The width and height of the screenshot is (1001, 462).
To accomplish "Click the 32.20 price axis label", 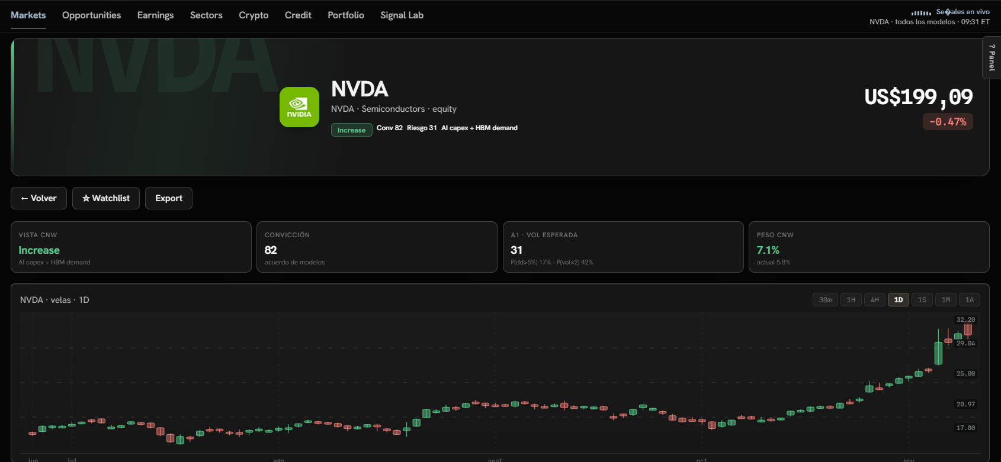I will (x=965, y=319).
